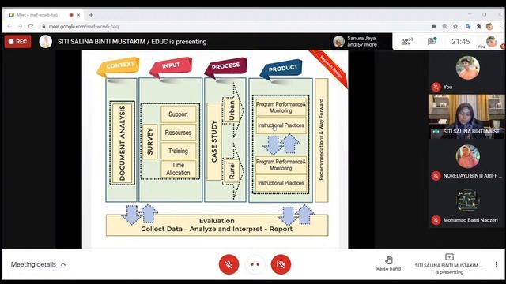Reload the Meet page
This screenshot has height=284, width=506.
(x=31, y=26)
